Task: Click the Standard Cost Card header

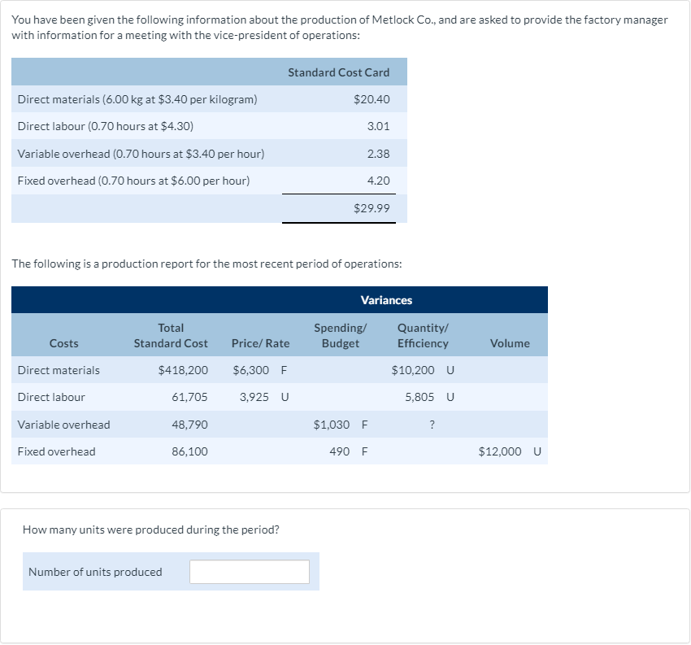Action: tap(338, 72)
